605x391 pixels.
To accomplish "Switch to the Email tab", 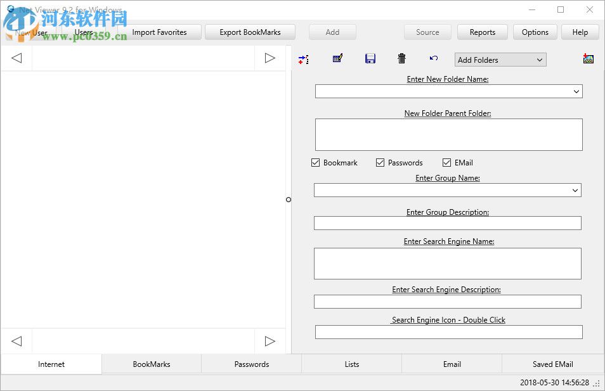I will [x=452, y=364].
